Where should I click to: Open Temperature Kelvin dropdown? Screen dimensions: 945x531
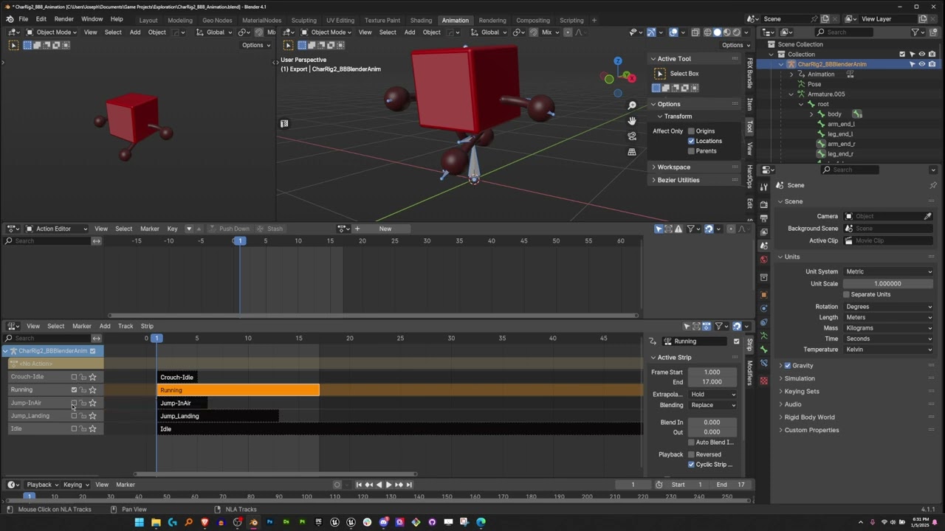coord(889,350)
